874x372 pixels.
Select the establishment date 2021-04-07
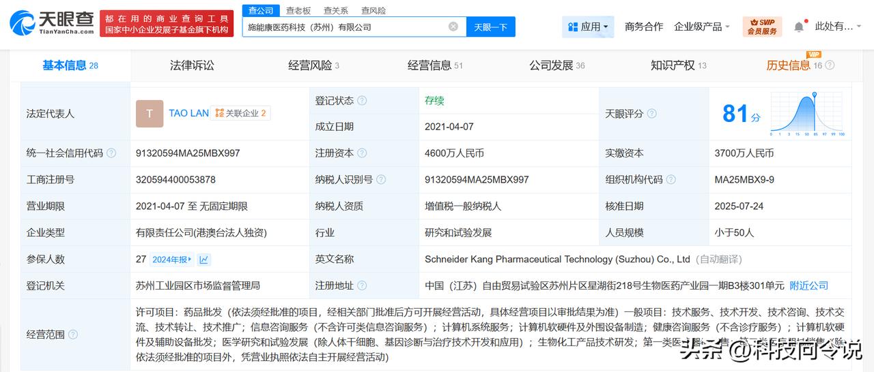click(x=449, y=127)
